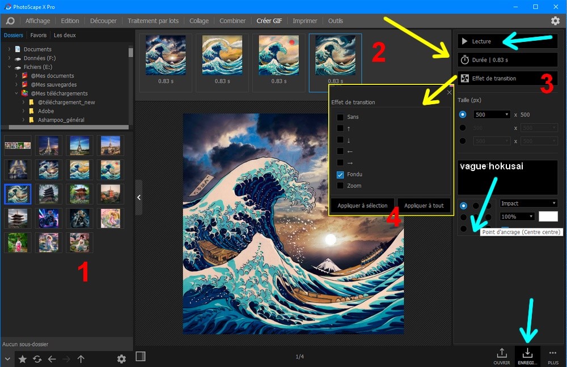Click Appliquer à sélection button

(362, 206)
